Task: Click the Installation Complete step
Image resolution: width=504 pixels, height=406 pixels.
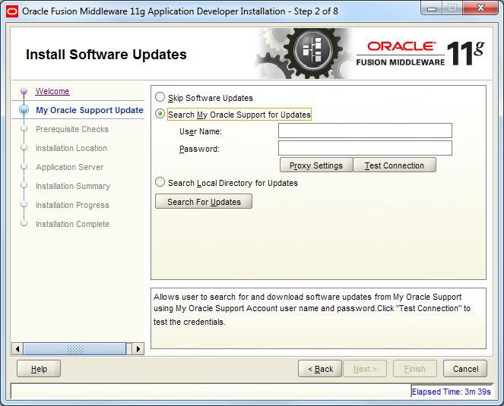Action: [72, 224]
